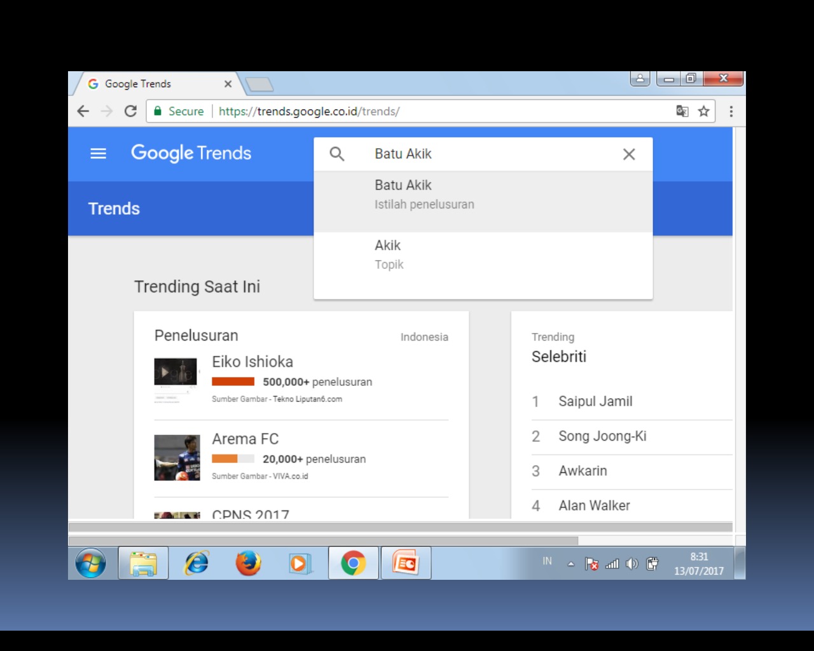Click the IN language indicator

coord(547,561)
